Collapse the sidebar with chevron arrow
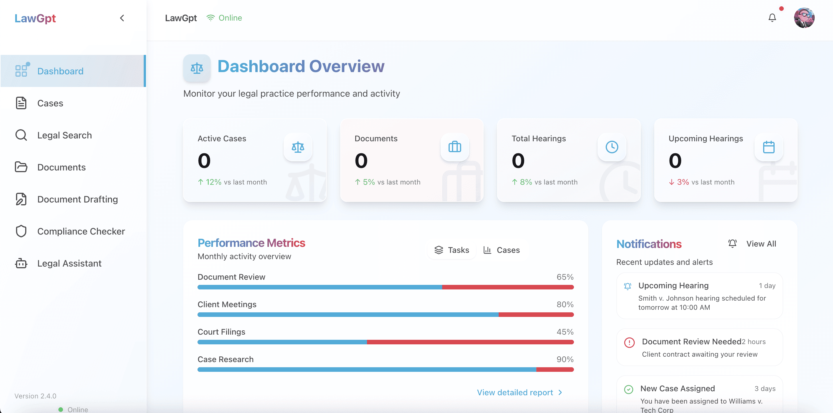The height and width of the screenshot is (413, 833). pos(122,18)
